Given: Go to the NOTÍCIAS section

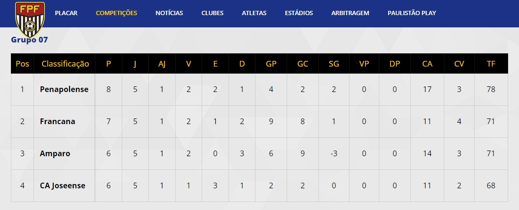Looking at the screenshot, I should [169, 13].
